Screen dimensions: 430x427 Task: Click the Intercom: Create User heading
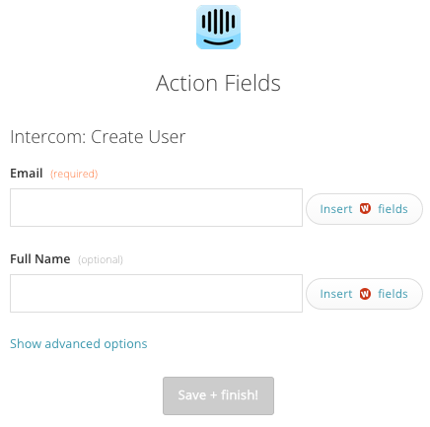click(x=98, y=137)
